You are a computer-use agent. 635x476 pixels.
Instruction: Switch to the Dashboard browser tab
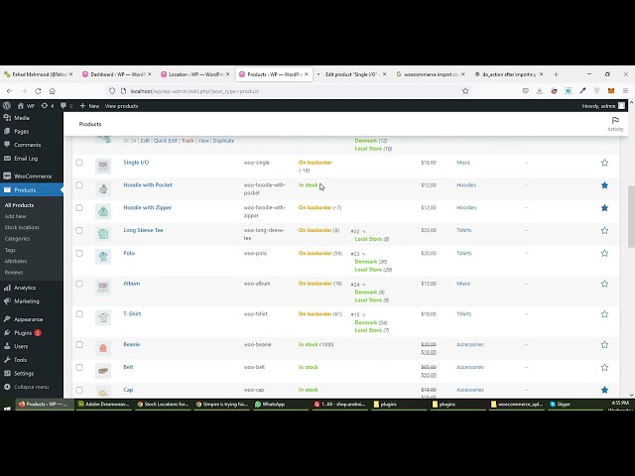click(117, 74)
